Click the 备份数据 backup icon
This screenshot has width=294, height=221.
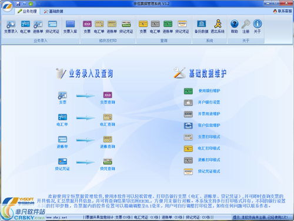(201, 27)
